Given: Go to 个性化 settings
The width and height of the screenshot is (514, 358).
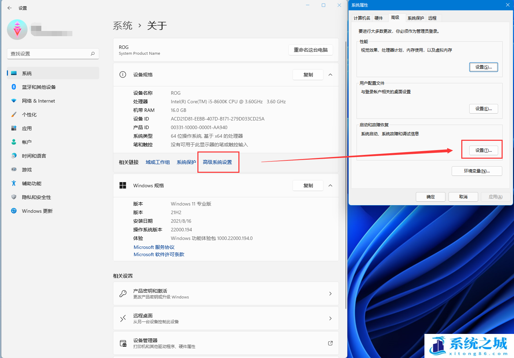Looking at the screenshot, I should tap(53, 115).
